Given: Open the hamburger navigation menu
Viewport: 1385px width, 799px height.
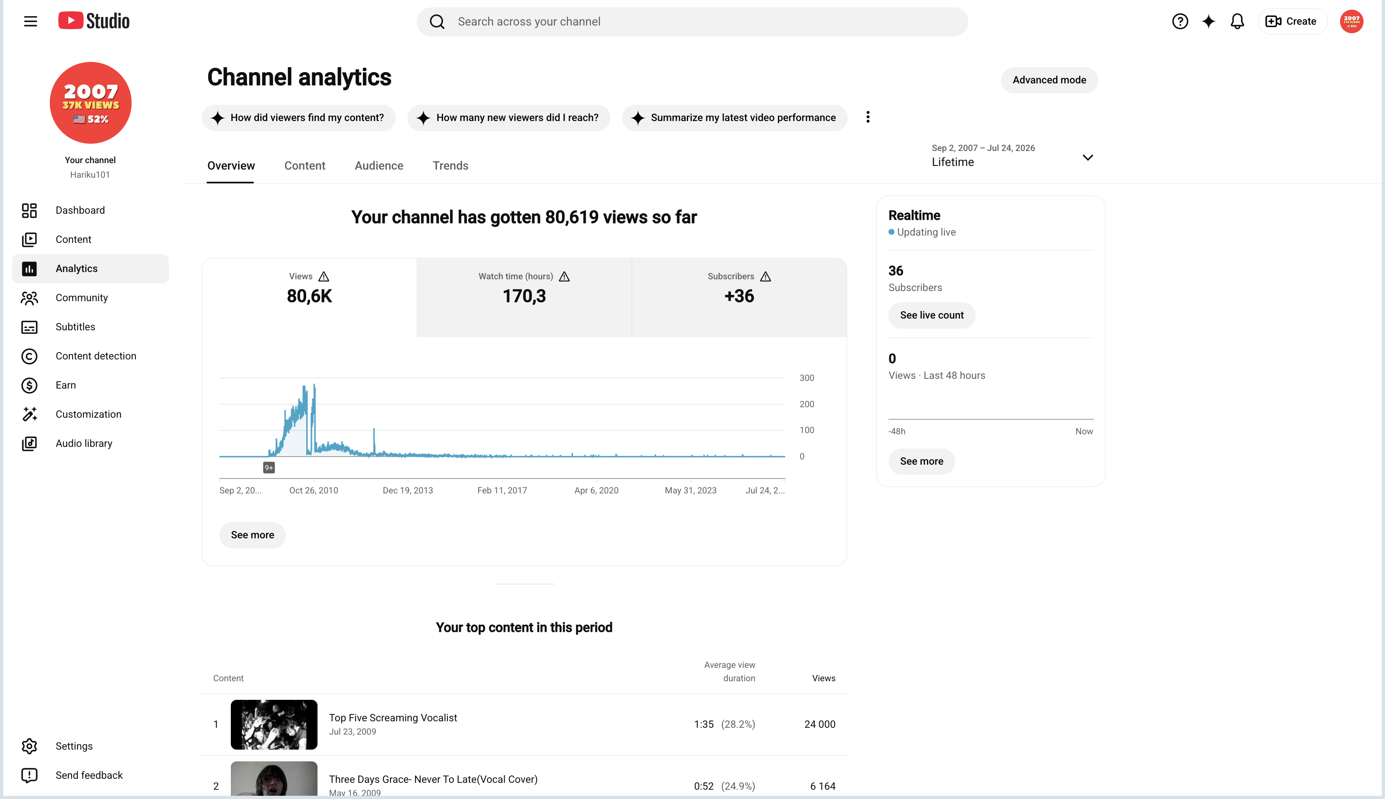Looking at the screenshot, I should (x=30, y=21).
